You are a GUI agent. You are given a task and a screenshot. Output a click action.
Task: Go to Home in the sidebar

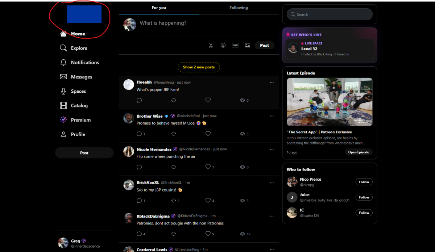[x=72, y=34]
